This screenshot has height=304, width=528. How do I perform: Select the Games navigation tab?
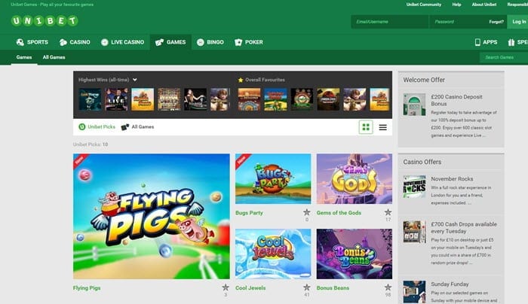[x=170, y=42]
